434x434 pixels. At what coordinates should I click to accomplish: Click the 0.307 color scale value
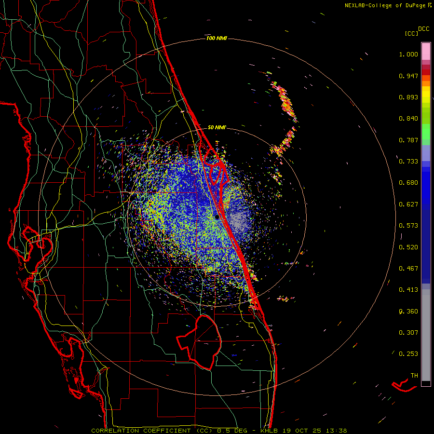point(408,332)
